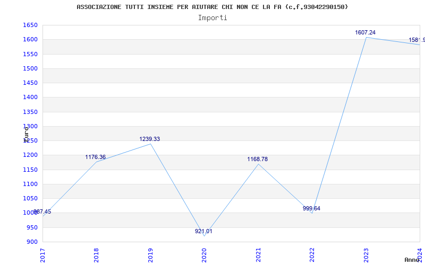Select year 2019 on the axis
The image size is (425, 265).
tap(151, 254)
